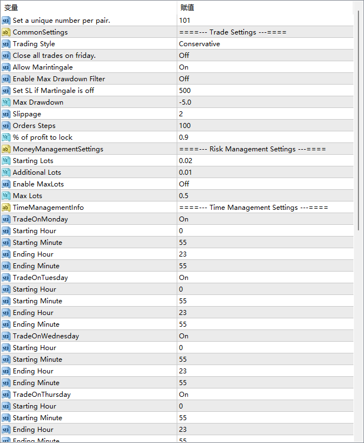Click the icon next to Allow Marintingale
Viewport: 364px width, 443px height.
(6, 67)
